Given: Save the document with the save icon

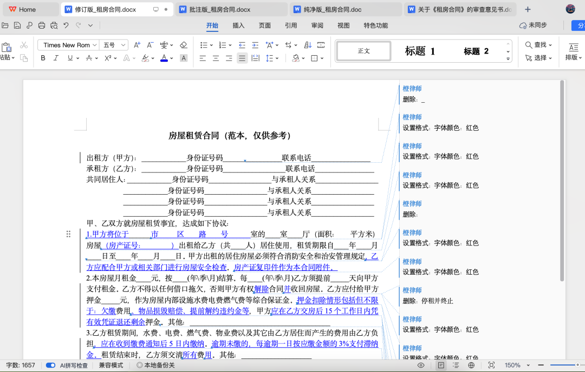Looking at the screenshot, I should (17, 25).
